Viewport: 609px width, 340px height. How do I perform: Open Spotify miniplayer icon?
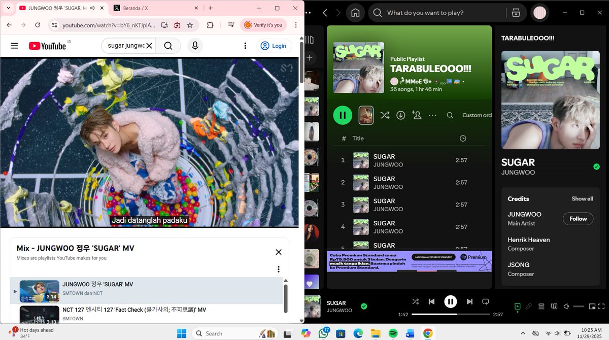(x=592, y=306)
